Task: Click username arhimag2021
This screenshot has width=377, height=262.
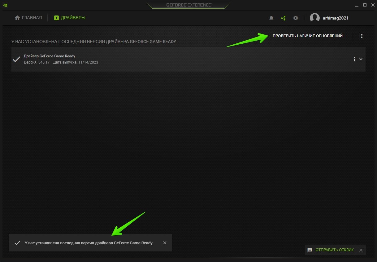Action: (336, 18)
